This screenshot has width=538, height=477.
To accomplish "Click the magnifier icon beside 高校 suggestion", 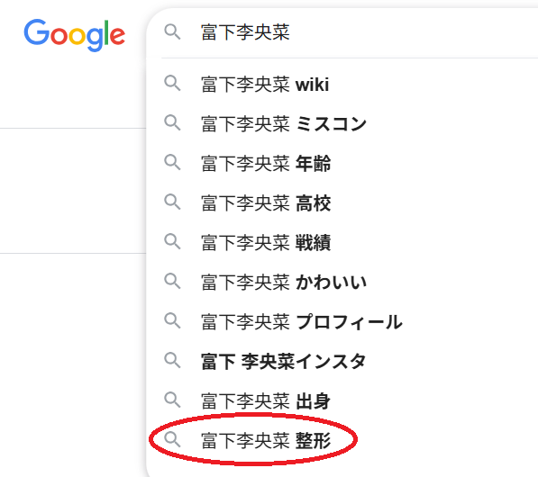I will point(172,202).
